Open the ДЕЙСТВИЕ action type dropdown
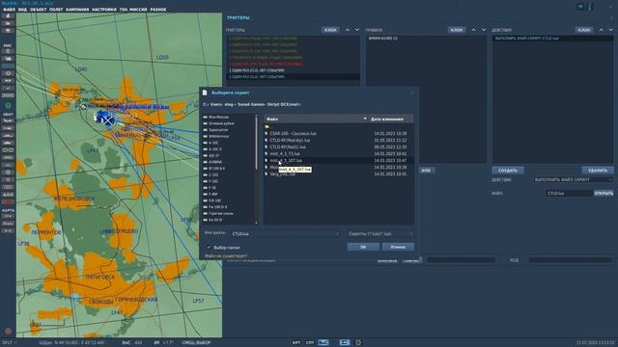This screenshot has height=347, width=618. (574, 180)
